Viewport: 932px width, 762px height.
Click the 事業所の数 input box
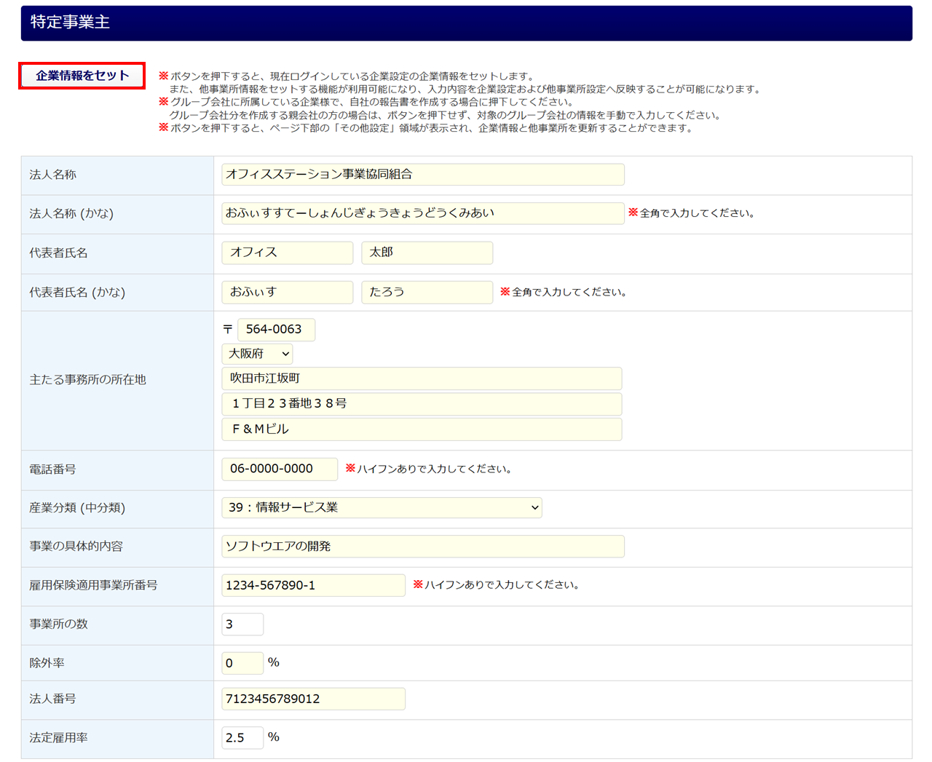point(242,624)
